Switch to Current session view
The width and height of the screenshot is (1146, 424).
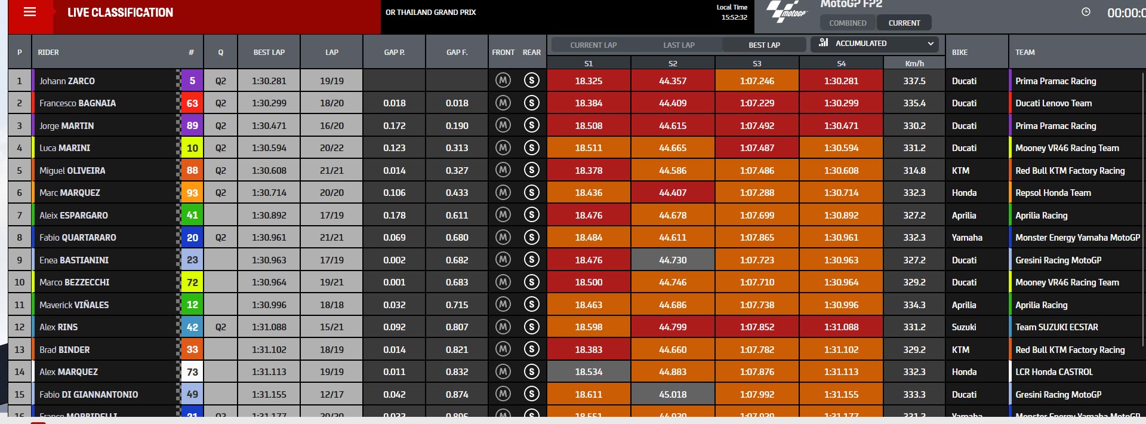[x=904, y=23]
